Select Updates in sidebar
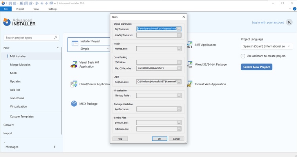The height and width of the screenshot is (157, 297). tap(15, 81)
